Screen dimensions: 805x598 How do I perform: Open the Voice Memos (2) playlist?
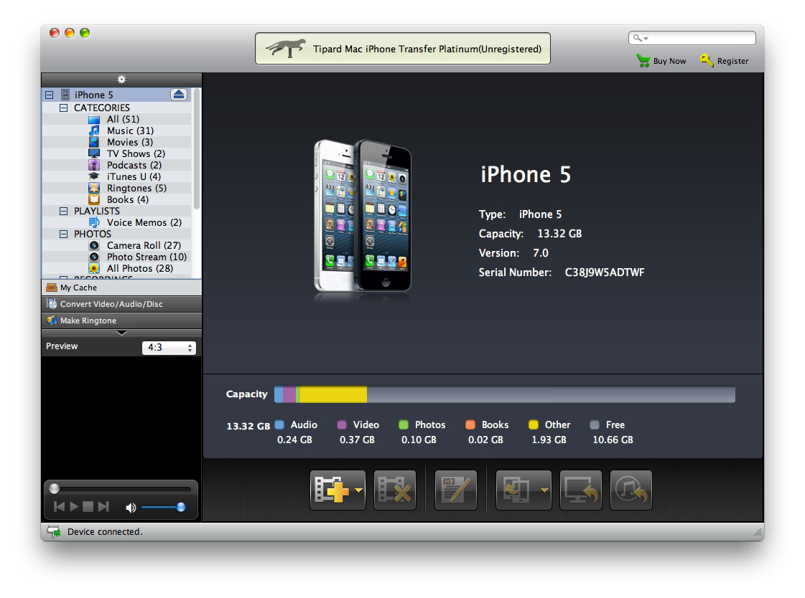144,222
